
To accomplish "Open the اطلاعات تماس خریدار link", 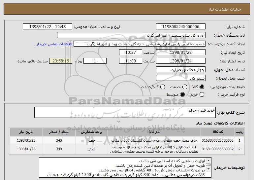I will point(54,44).
